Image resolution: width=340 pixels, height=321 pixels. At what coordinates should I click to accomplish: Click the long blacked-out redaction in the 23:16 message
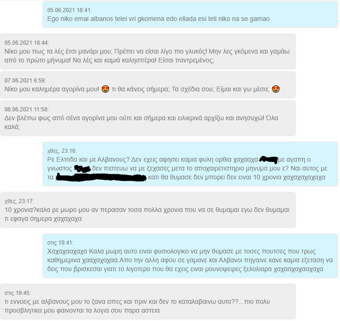click(101, 177)
